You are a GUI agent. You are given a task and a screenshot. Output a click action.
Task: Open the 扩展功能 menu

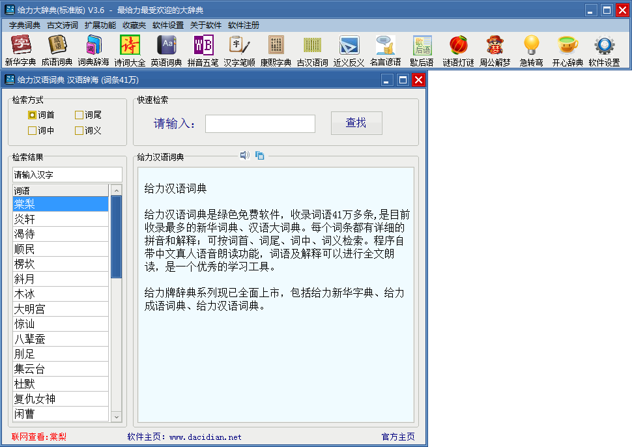tap(100, 25)
